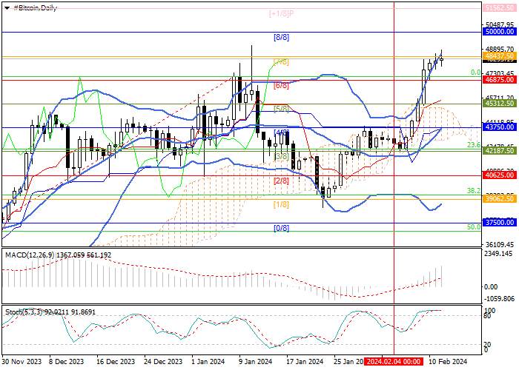Viewport: 519px width, 370px height.
Task: Select the Fibonacci 0.0 level label
Action: 475,73
